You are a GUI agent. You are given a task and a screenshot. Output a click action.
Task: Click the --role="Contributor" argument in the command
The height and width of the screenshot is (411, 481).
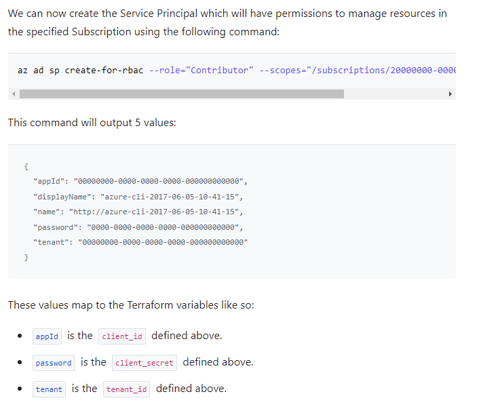tap(201, 71)
